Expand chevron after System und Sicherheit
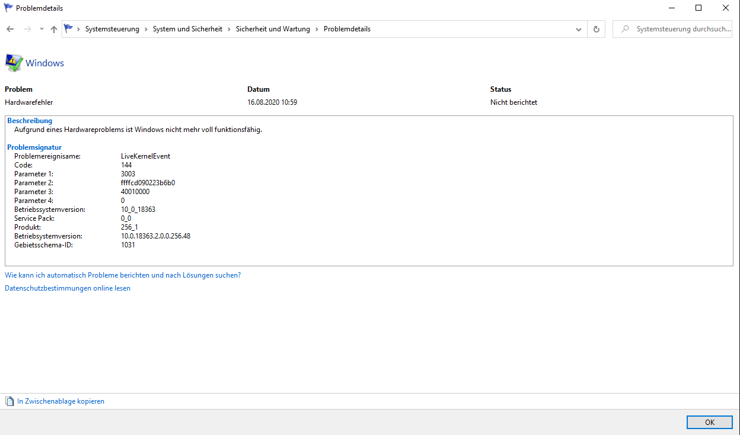The width and height of the screenshot is (740, 435). pyautogui.click(x=229, y=29)
